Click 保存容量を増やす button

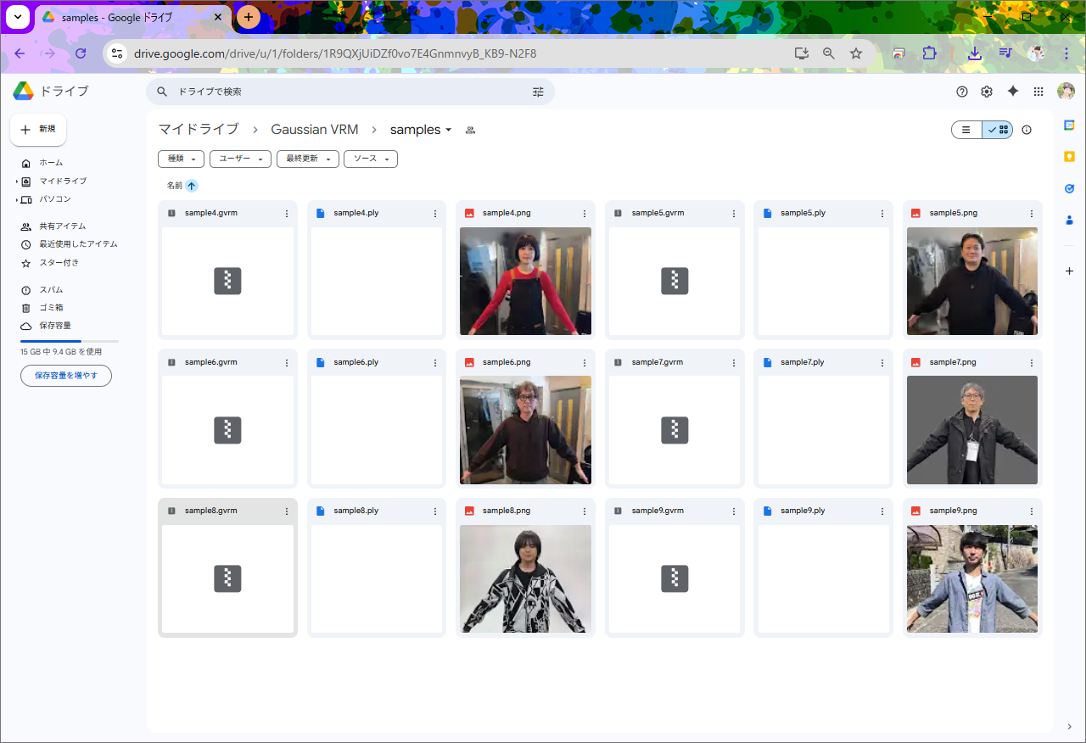(66, 376)
